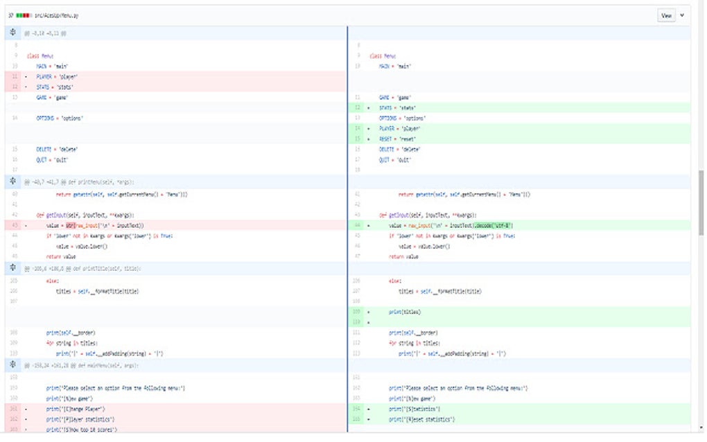
Task: Click the highlighted .decode('utf-8') addition
Action: pos(493,226)
